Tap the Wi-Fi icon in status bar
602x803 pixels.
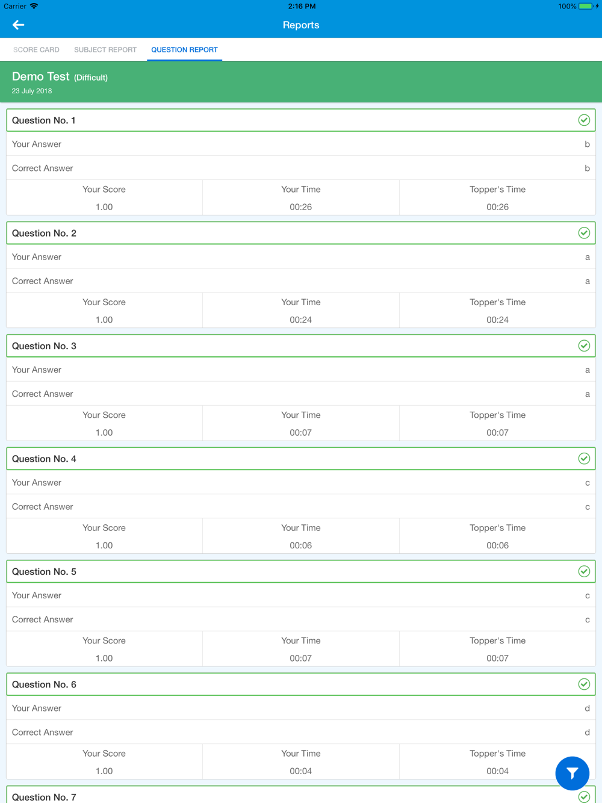tap(34, 6)
